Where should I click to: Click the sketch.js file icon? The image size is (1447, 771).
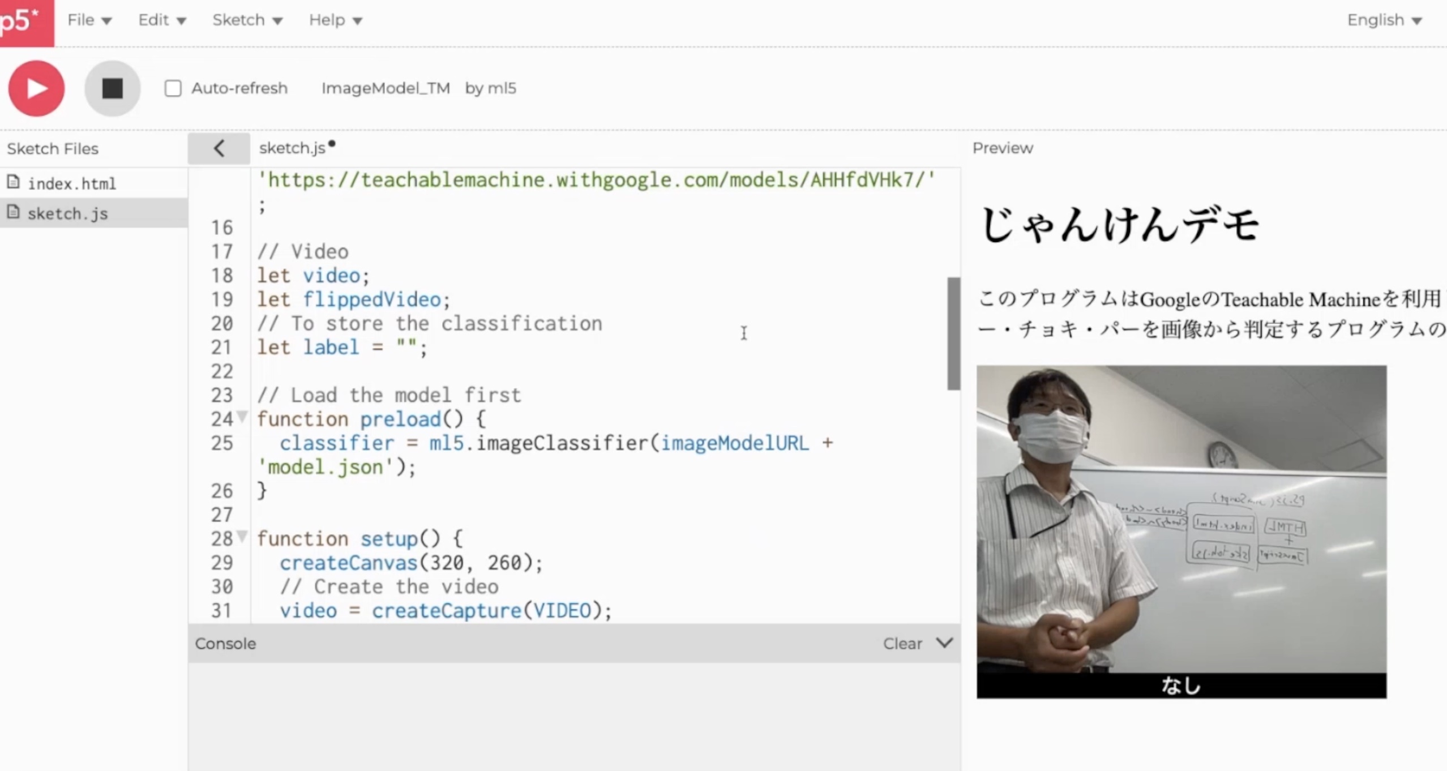[x=13, y=212]
